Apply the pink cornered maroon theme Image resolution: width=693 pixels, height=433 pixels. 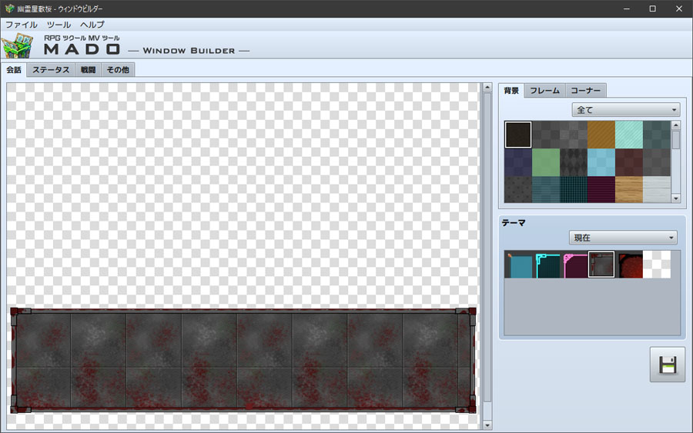(x=574, y=265)
